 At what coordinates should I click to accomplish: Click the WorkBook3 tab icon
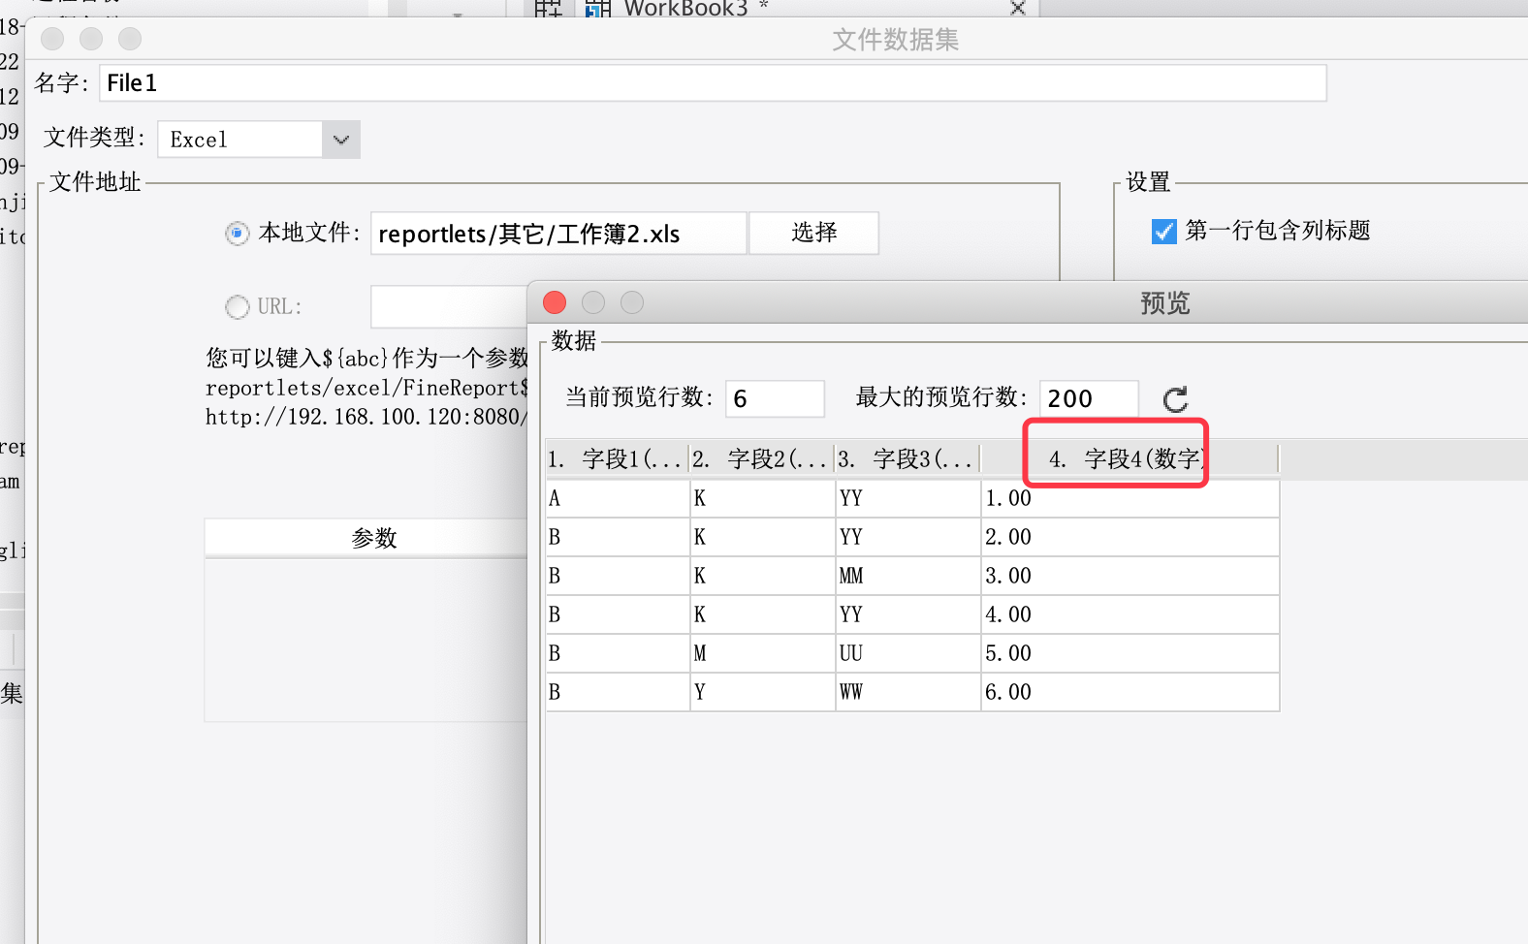click(598, 9)
